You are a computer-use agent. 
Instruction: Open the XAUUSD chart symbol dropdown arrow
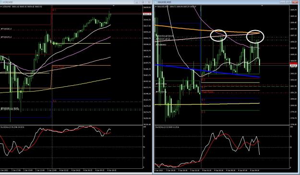[x=156, y=7]
